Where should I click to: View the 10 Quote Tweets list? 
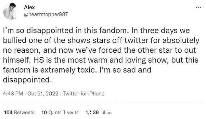tap(60, 112)
